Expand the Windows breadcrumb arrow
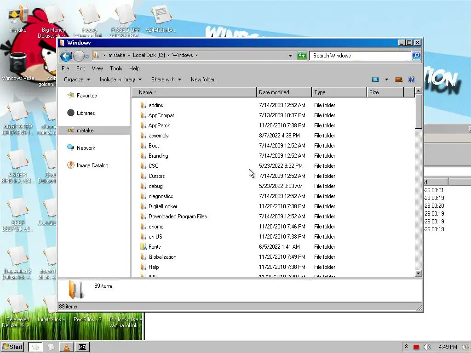Image resolution: width=471 pixels, height=353 pixels. tap(196, 55)
